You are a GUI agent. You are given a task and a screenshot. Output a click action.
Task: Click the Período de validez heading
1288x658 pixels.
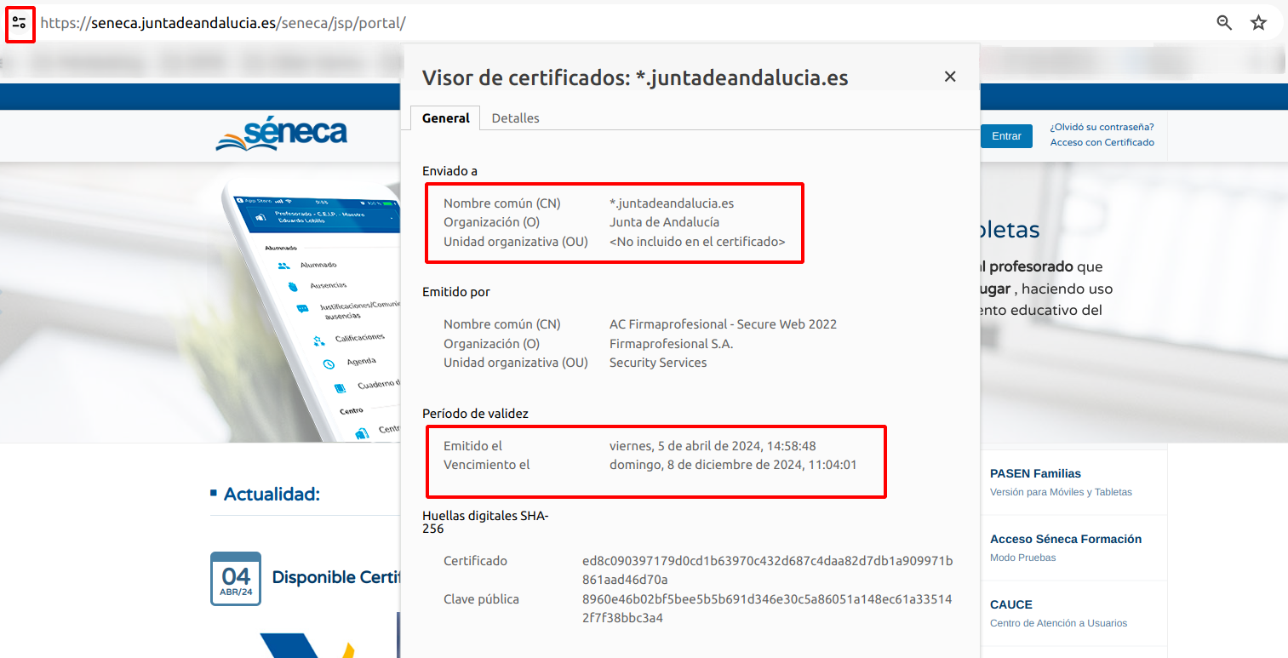[x=475, y=414]
